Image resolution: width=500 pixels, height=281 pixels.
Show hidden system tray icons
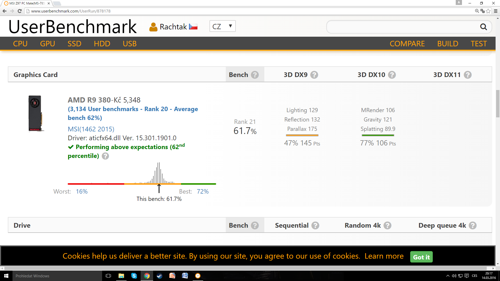tap(448, 276)
